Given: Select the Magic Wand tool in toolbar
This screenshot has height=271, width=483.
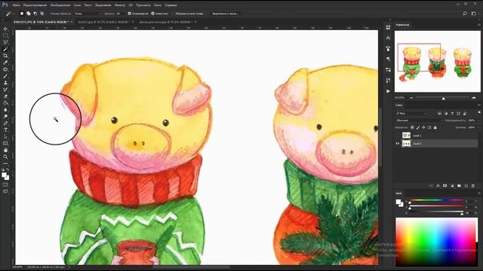Looking at the screenshot, I should [x=5, y=49].
